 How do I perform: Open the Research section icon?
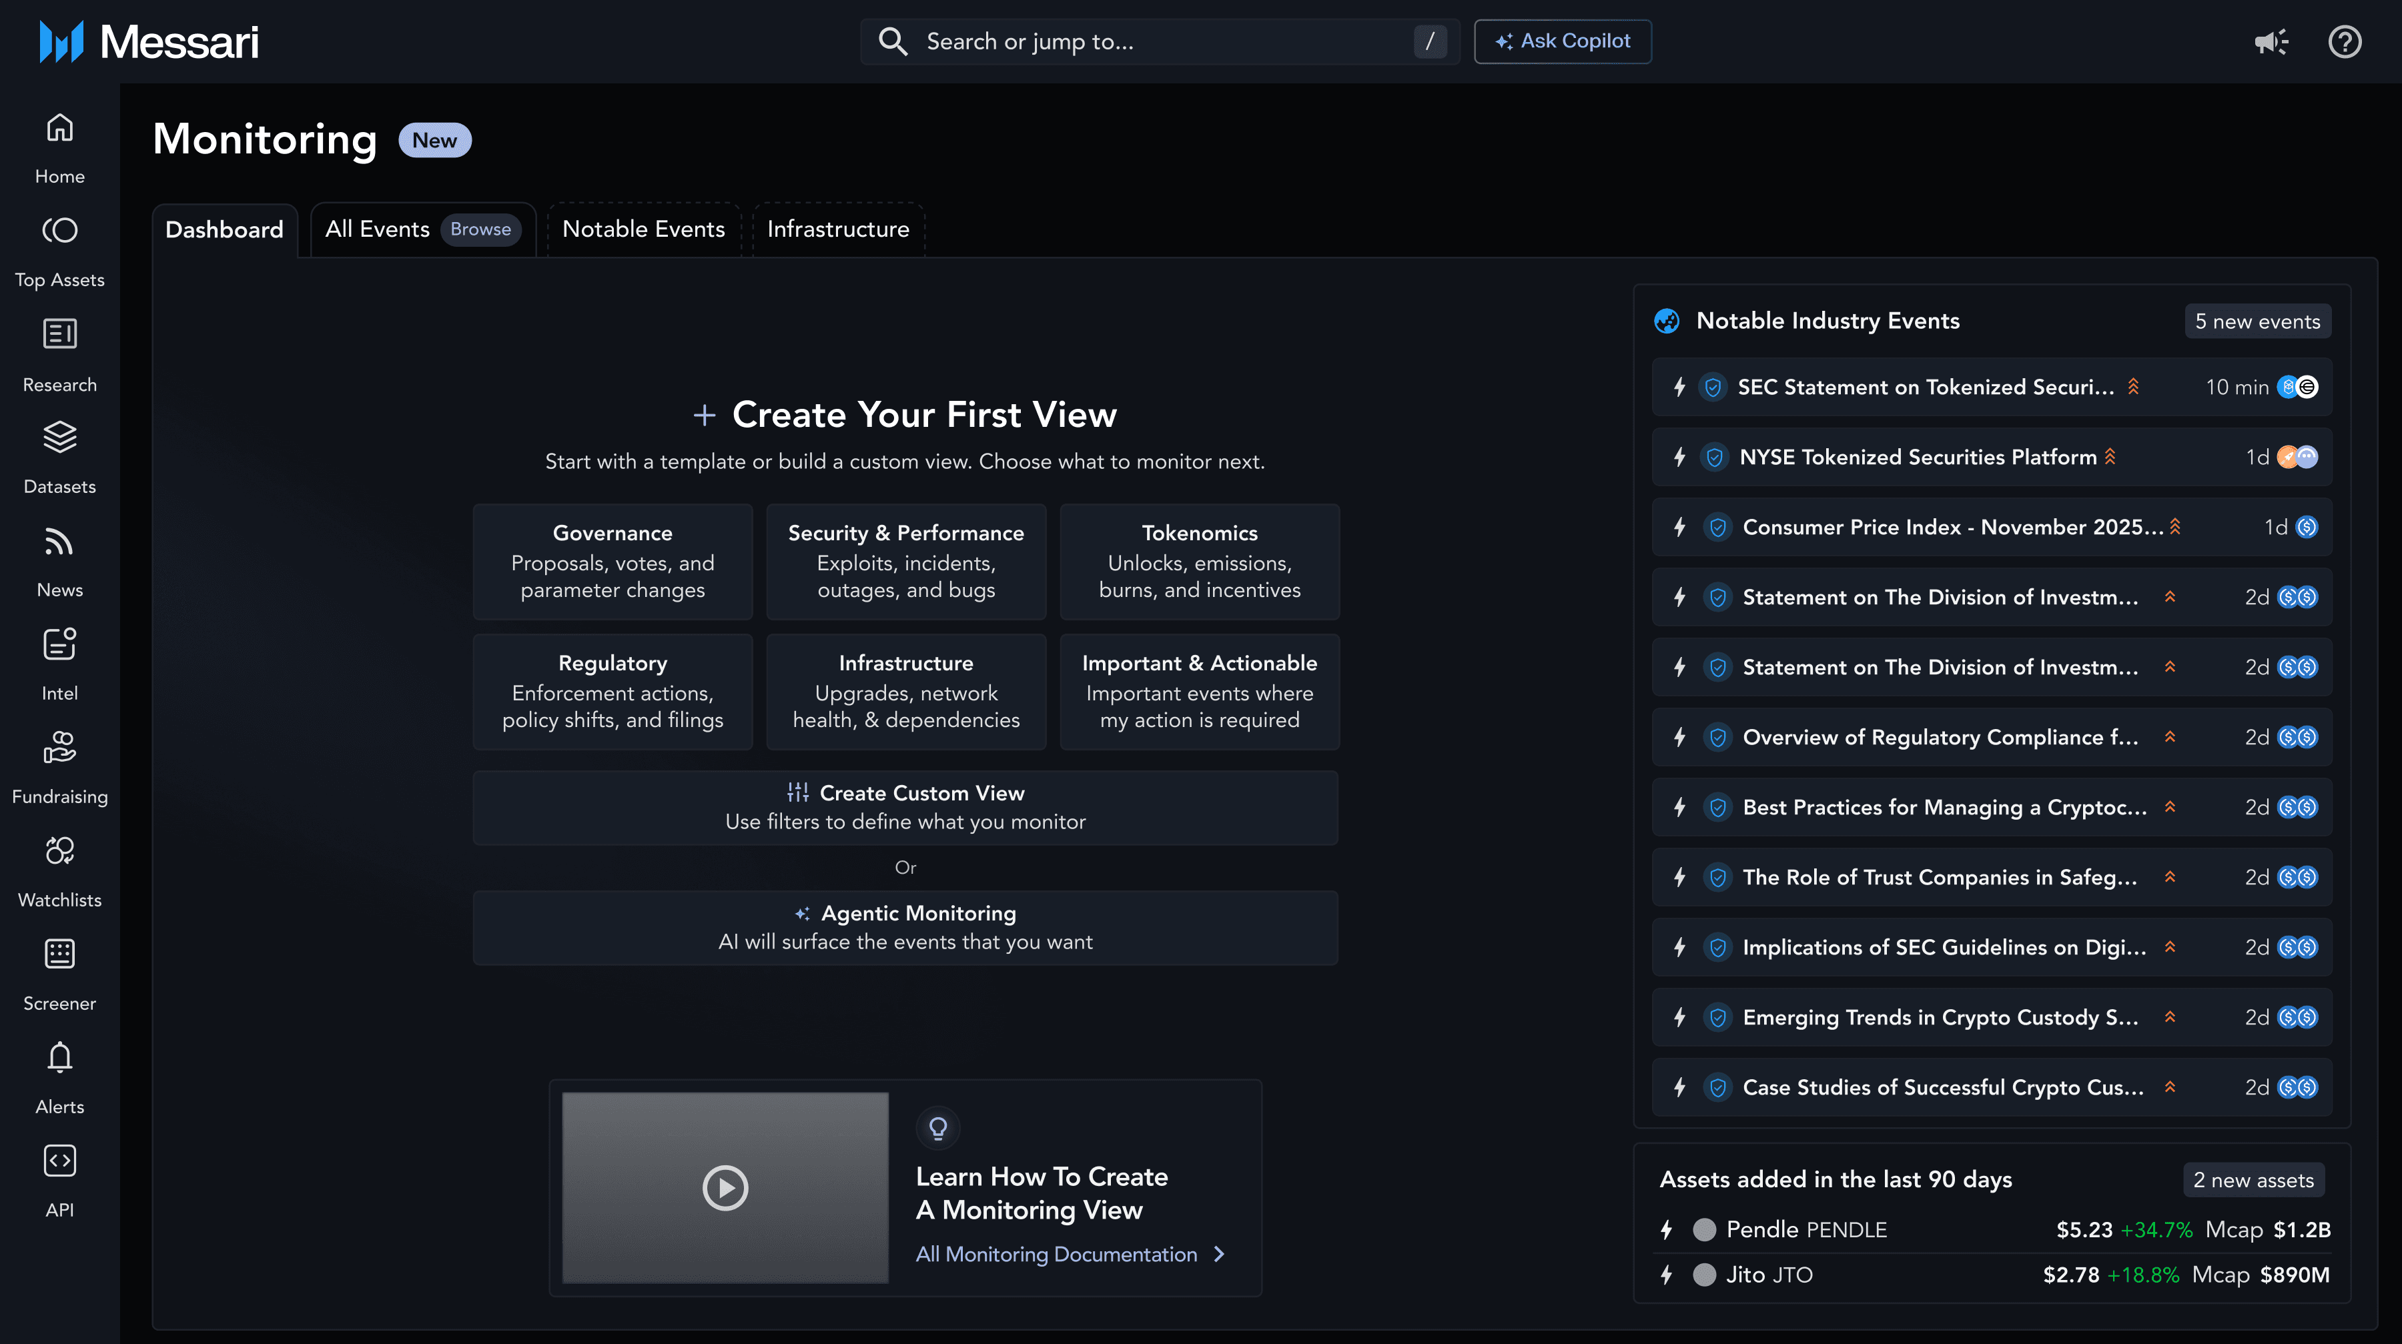tap(59, 335)
